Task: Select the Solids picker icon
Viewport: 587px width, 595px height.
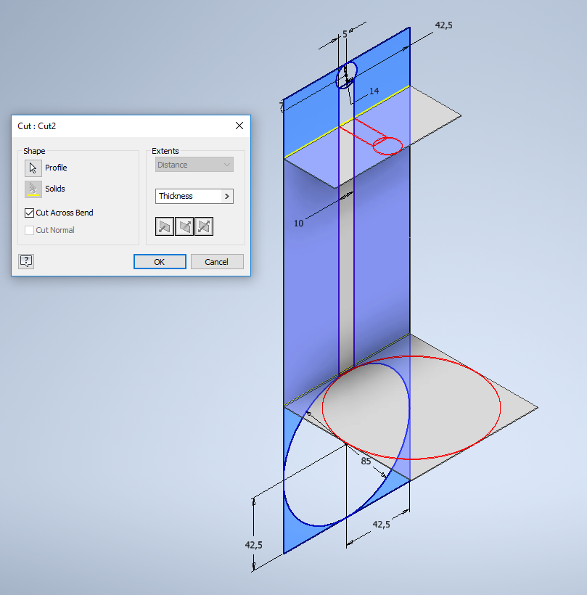Action: [x=32, y=189]
